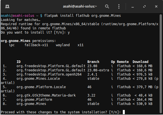The height and width of the screenshot is (115, 163).
Task: Click the Remote column header
Action: 123,62
